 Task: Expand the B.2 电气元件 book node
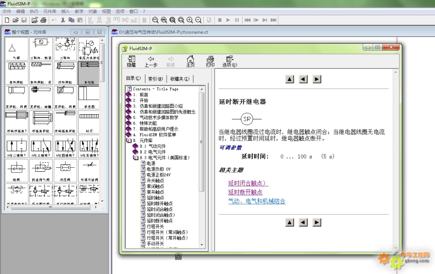point(136,152)
